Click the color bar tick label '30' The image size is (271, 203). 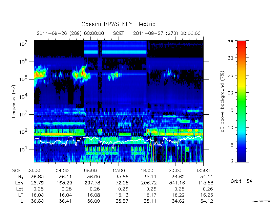tap(230, 58)
